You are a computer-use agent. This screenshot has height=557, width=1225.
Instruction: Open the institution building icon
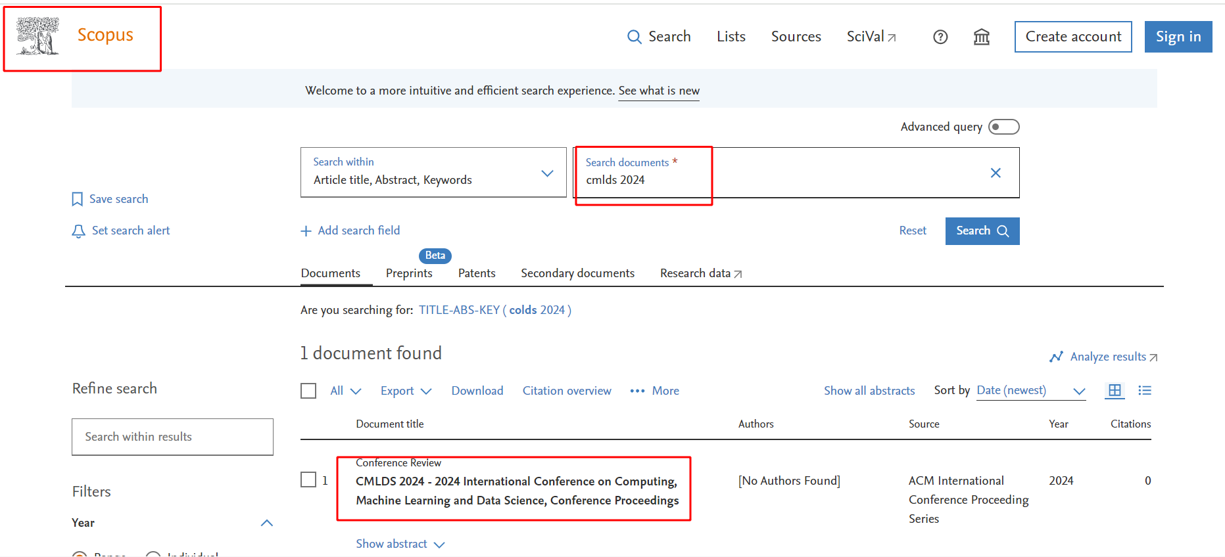click(x=982, y=37)
